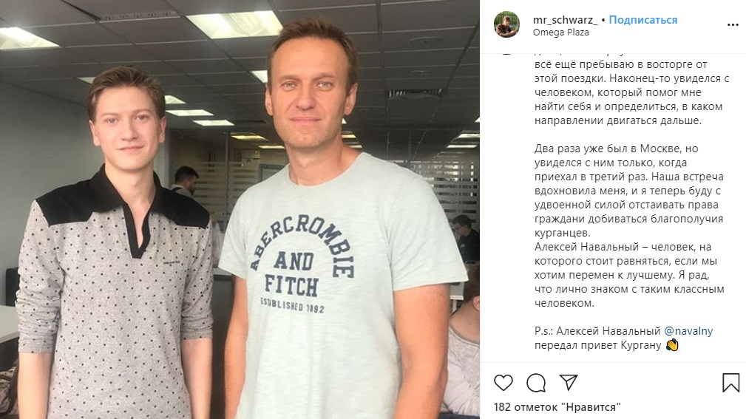Click the word Кургану in the caption
The width and height of the screenshot is (746, 419).
(x=641, y=345)
